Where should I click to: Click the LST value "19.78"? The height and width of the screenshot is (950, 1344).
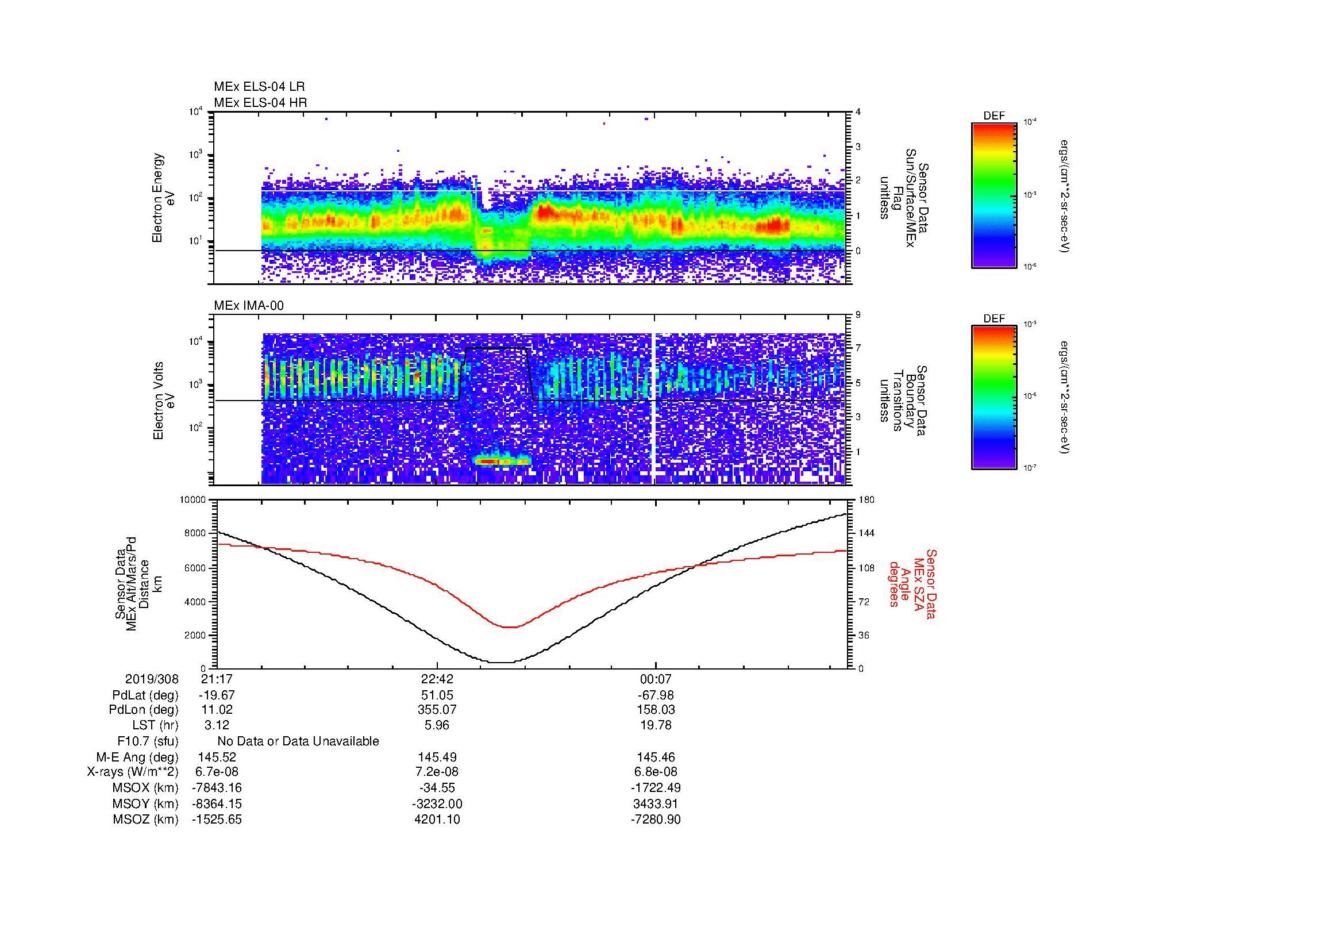656,725
